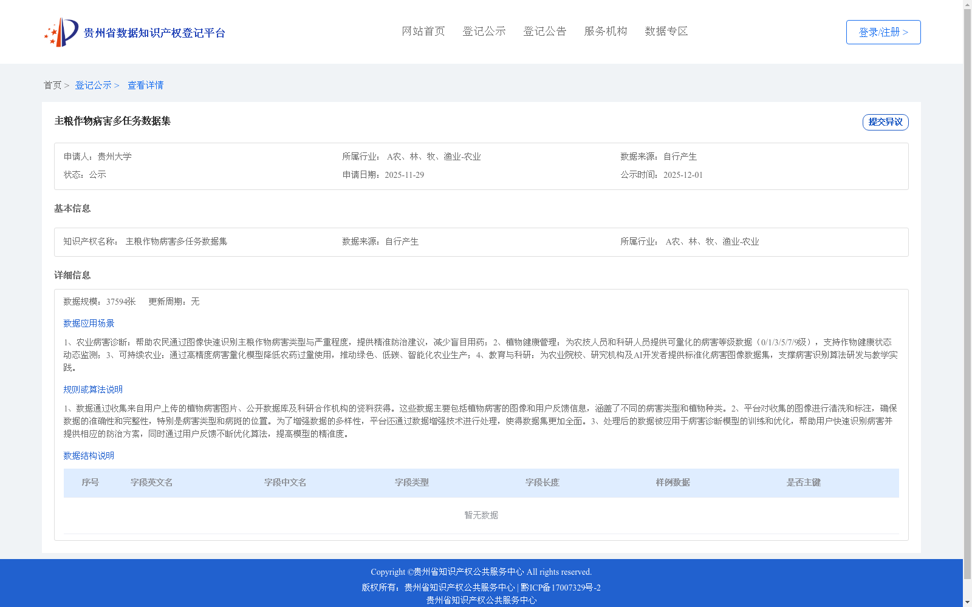Open the 网站首页 menu item
972x607 pixels.
[423, 31]
